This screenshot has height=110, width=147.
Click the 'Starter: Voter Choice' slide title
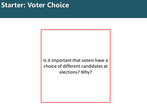[x=35, y=5]
